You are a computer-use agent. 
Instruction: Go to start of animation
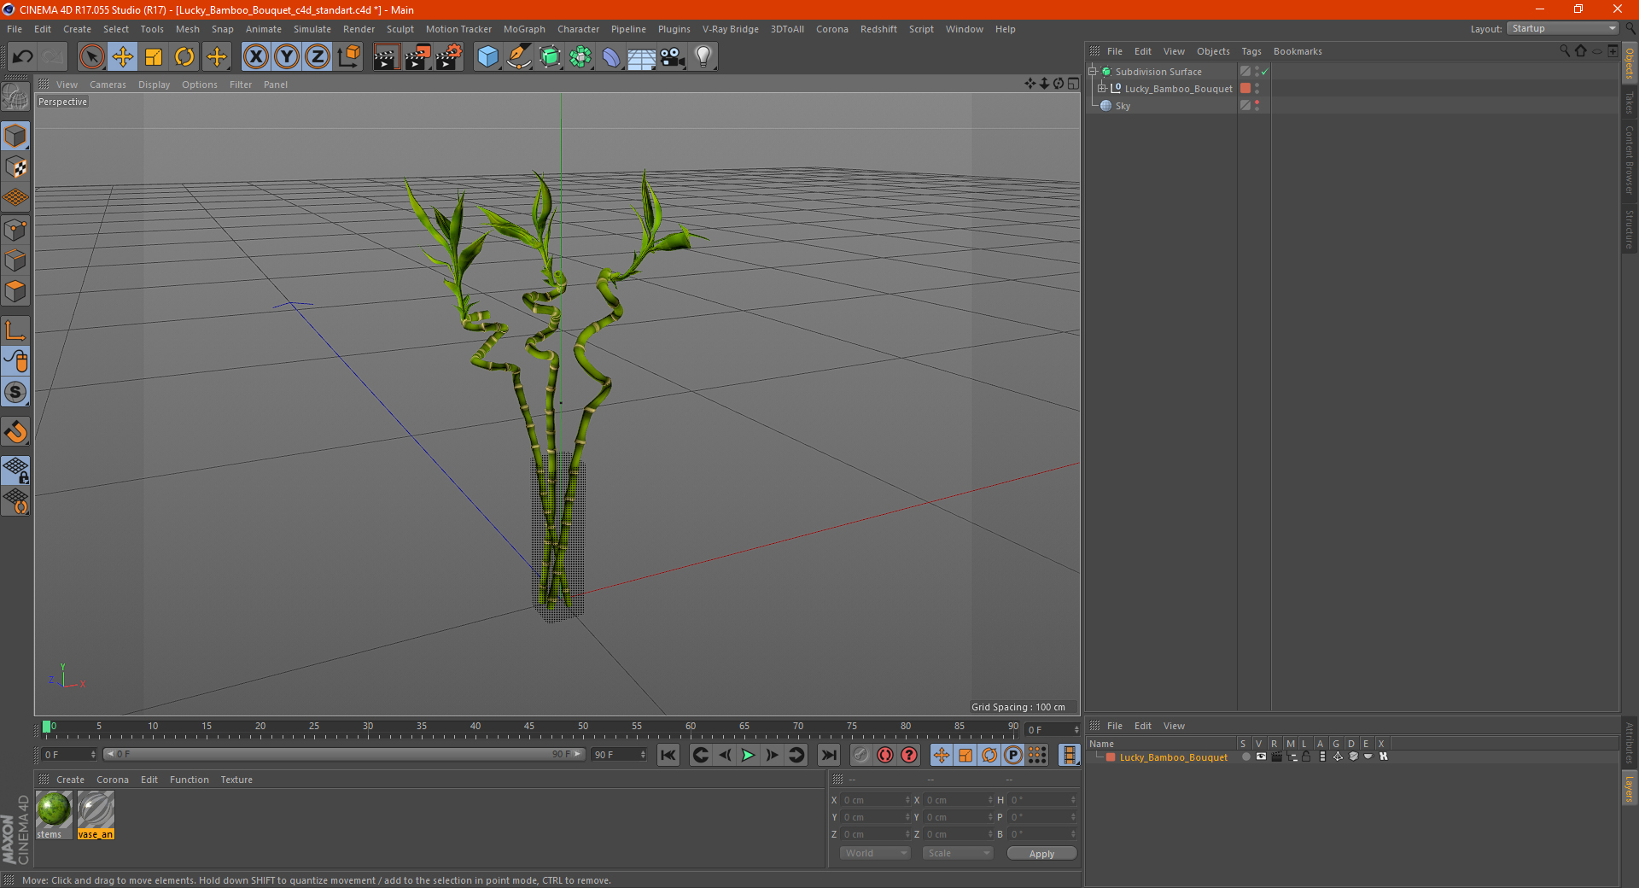(x=668, y=755)
